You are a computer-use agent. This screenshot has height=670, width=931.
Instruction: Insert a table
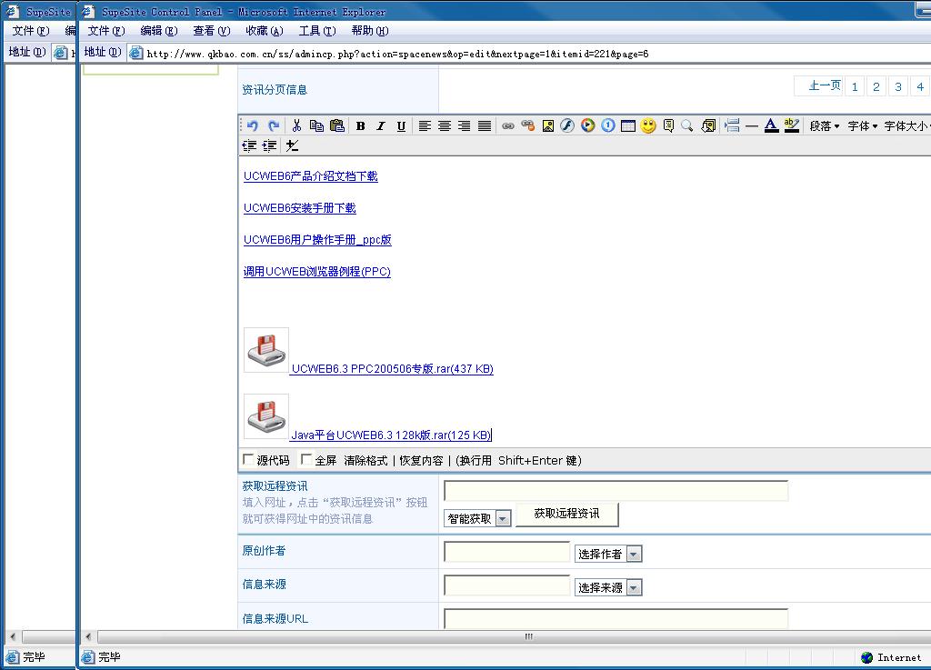(628, 125)
